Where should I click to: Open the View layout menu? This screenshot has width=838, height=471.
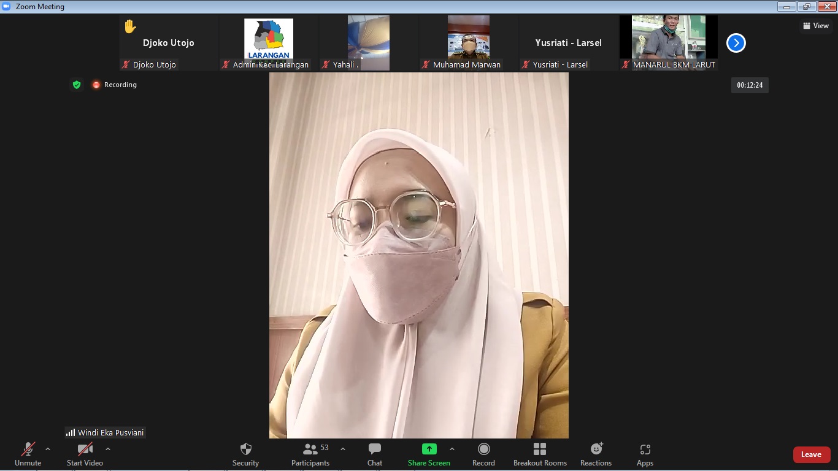816,26
